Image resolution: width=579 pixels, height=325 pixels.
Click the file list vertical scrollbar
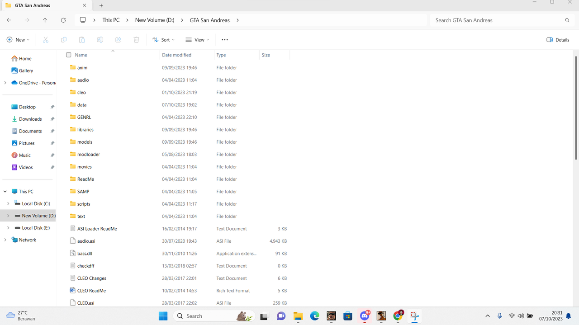(576, 108)
